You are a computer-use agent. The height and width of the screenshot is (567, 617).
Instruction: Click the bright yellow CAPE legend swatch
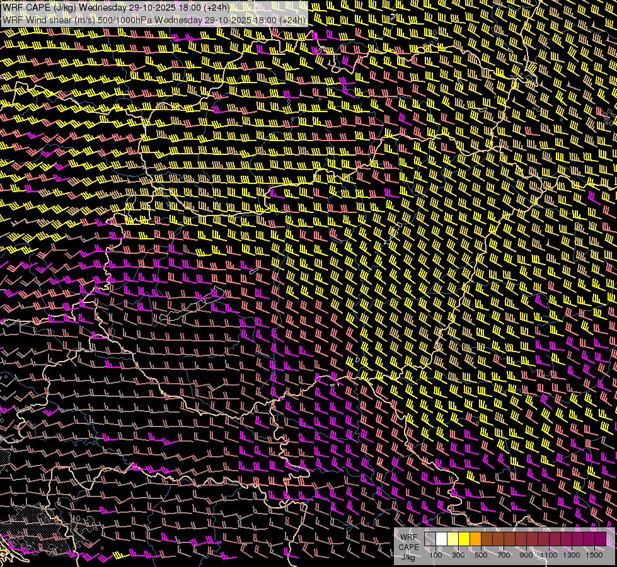[x=464, y=539]
